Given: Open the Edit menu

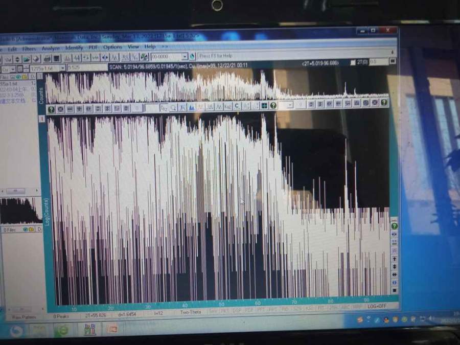Looking at the screenshot, I should [x=12, y=49].
